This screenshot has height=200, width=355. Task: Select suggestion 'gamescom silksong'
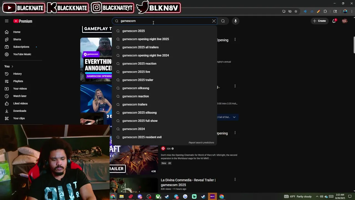click(164, 88)
